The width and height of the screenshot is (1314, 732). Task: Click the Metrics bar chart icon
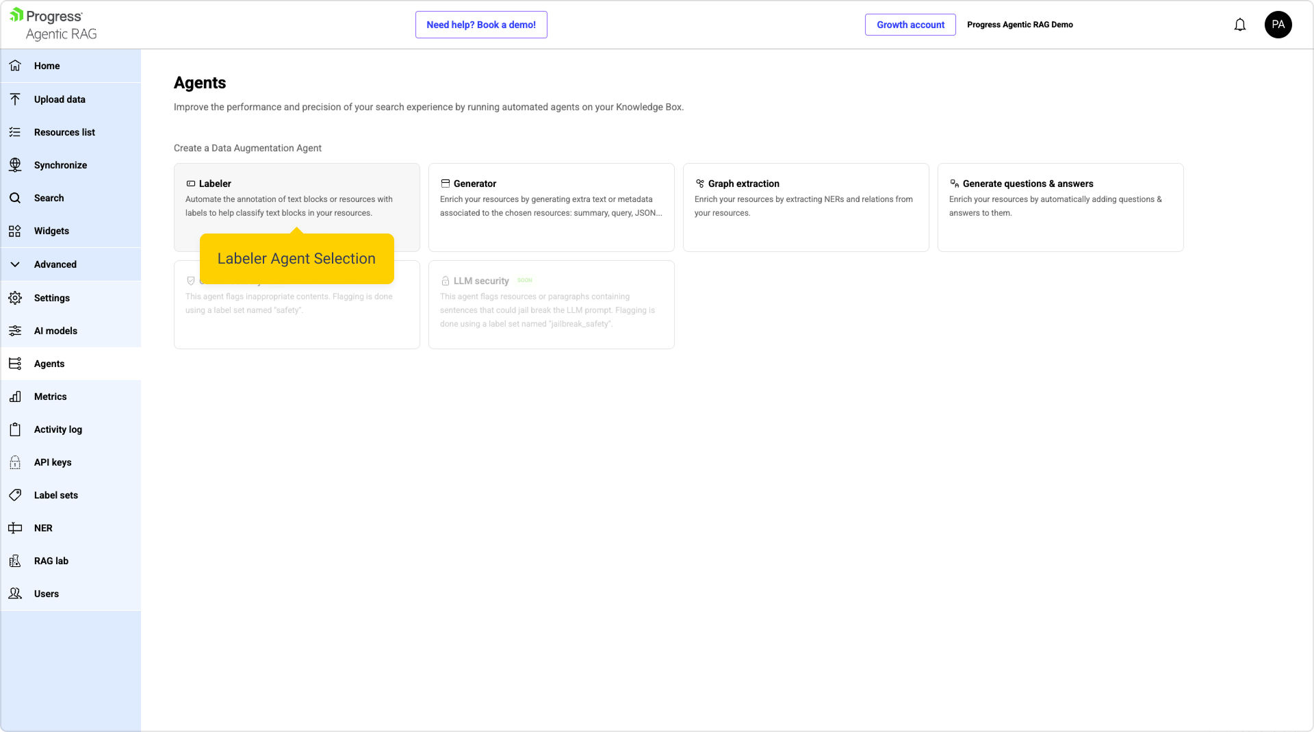[15, 396]
